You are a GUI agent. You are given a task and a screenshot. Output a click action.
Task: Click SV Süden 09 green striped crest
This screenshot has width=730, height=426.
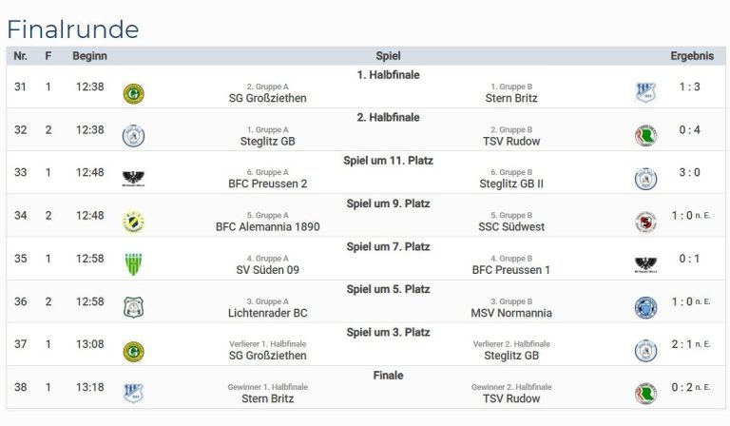pos(134,264)
